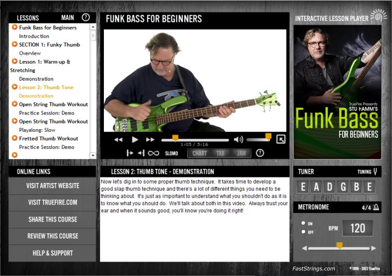Turn the metronome ON
Image resolution: width=392 pixels, height=276 pixels.
click(303, 223)
